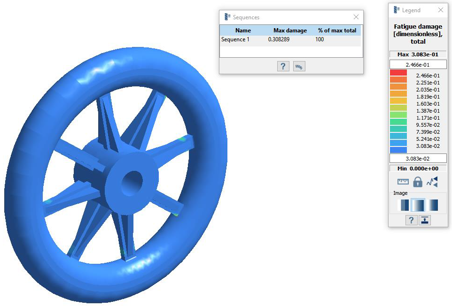Screen dimensions: 452x307
Task: Click the legend upper limit field 2.466e-01
Action: [x=418, y=64]
